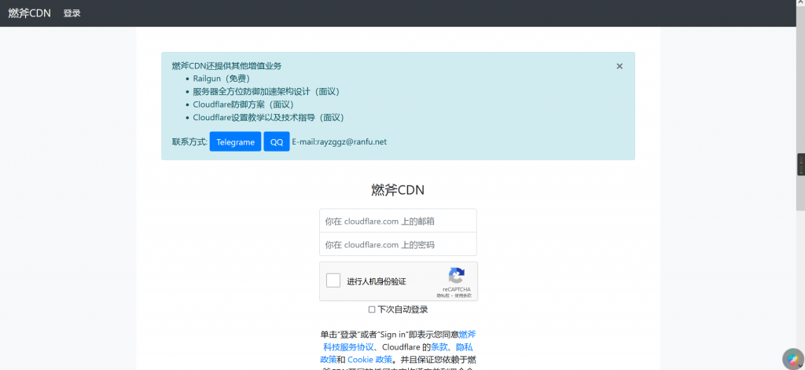Screen dimensions: 805x370
Task: Enable the 下次自动登录 checkbox
Action: (372, 310)
